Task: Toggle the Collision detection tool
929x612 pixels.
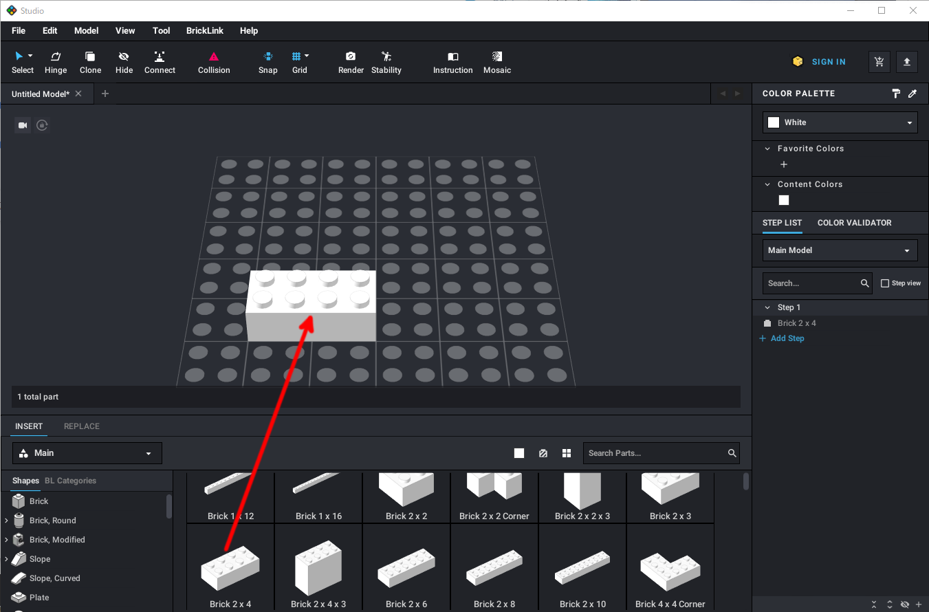Action: pyautogui.click(x=214, y=62)
